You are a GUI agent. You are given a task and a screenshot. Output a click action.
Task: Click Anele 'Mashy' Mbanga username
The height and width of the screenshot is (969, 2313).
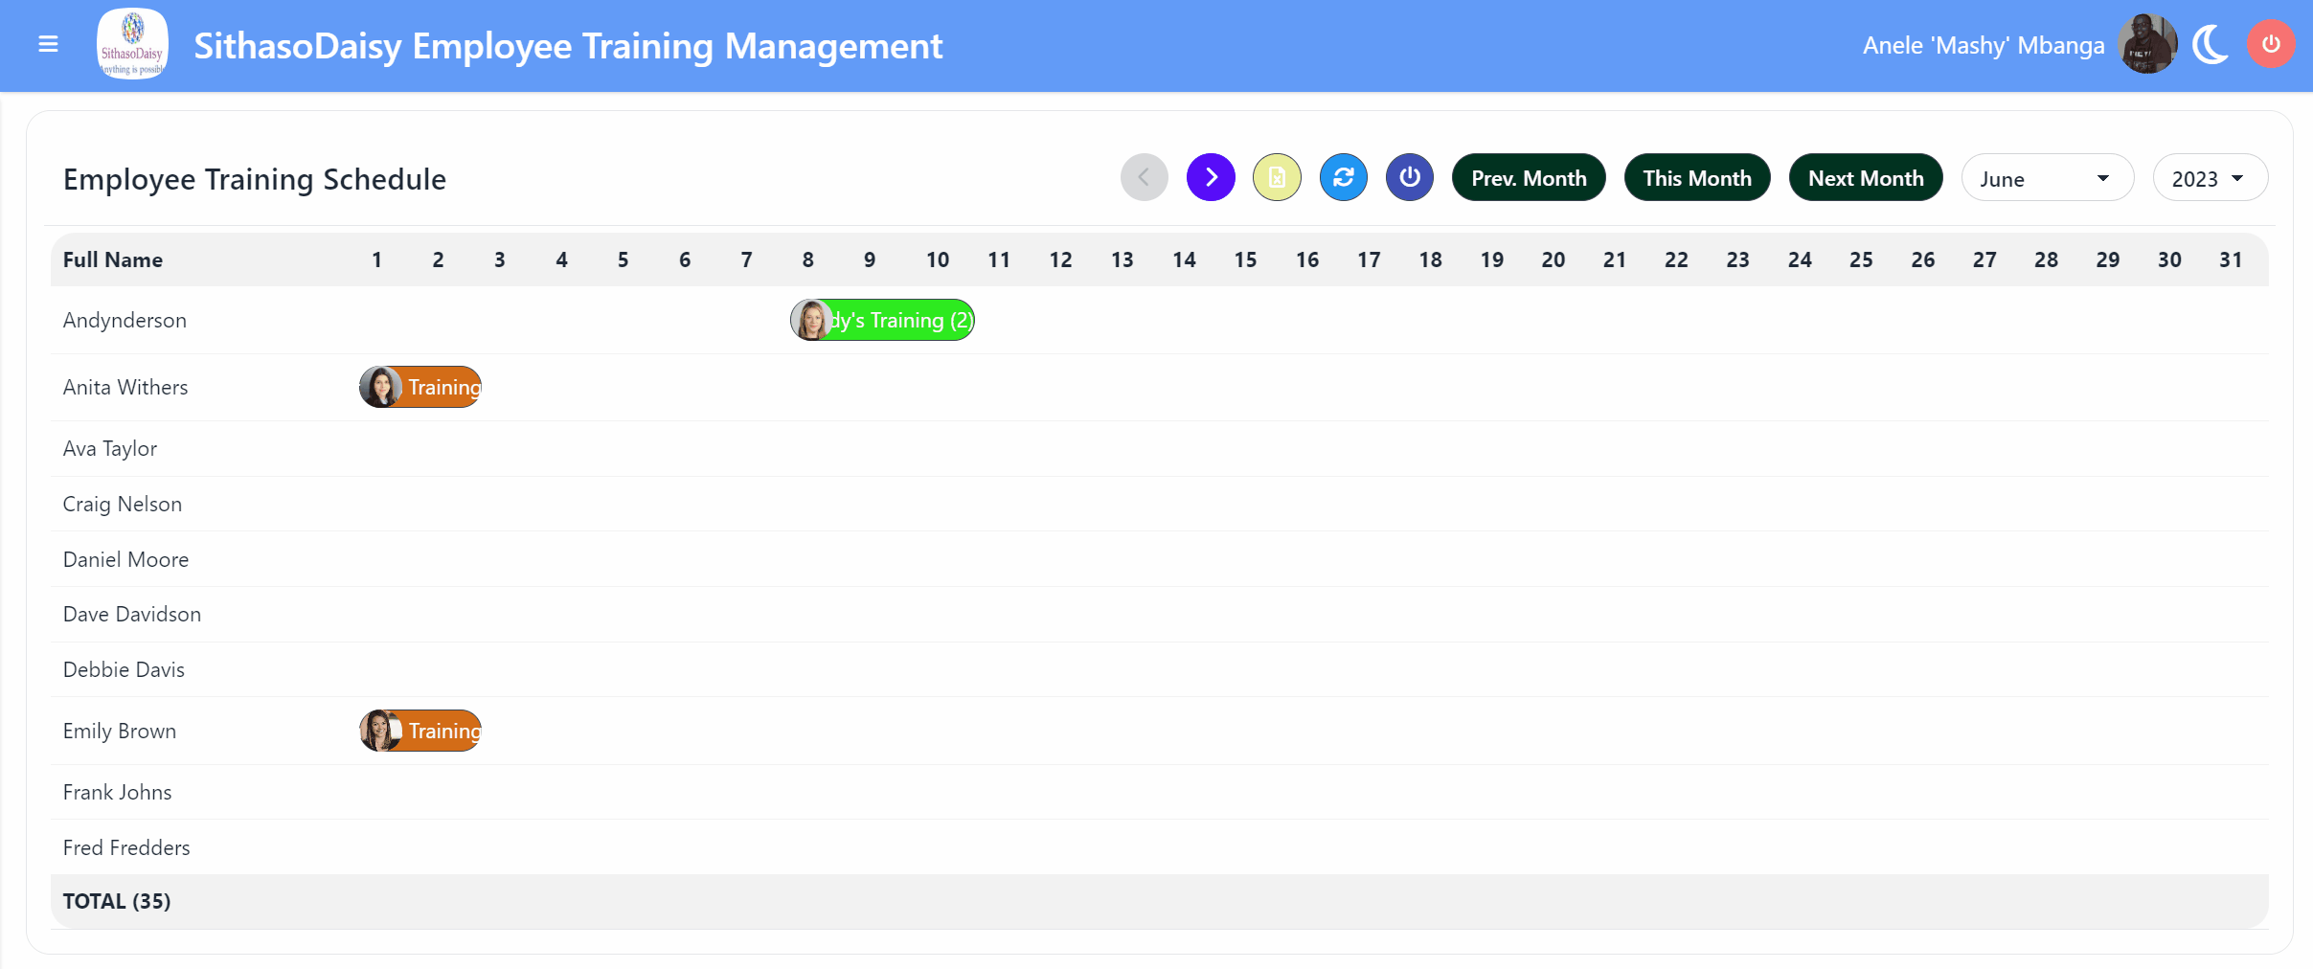pos(1984,44)
